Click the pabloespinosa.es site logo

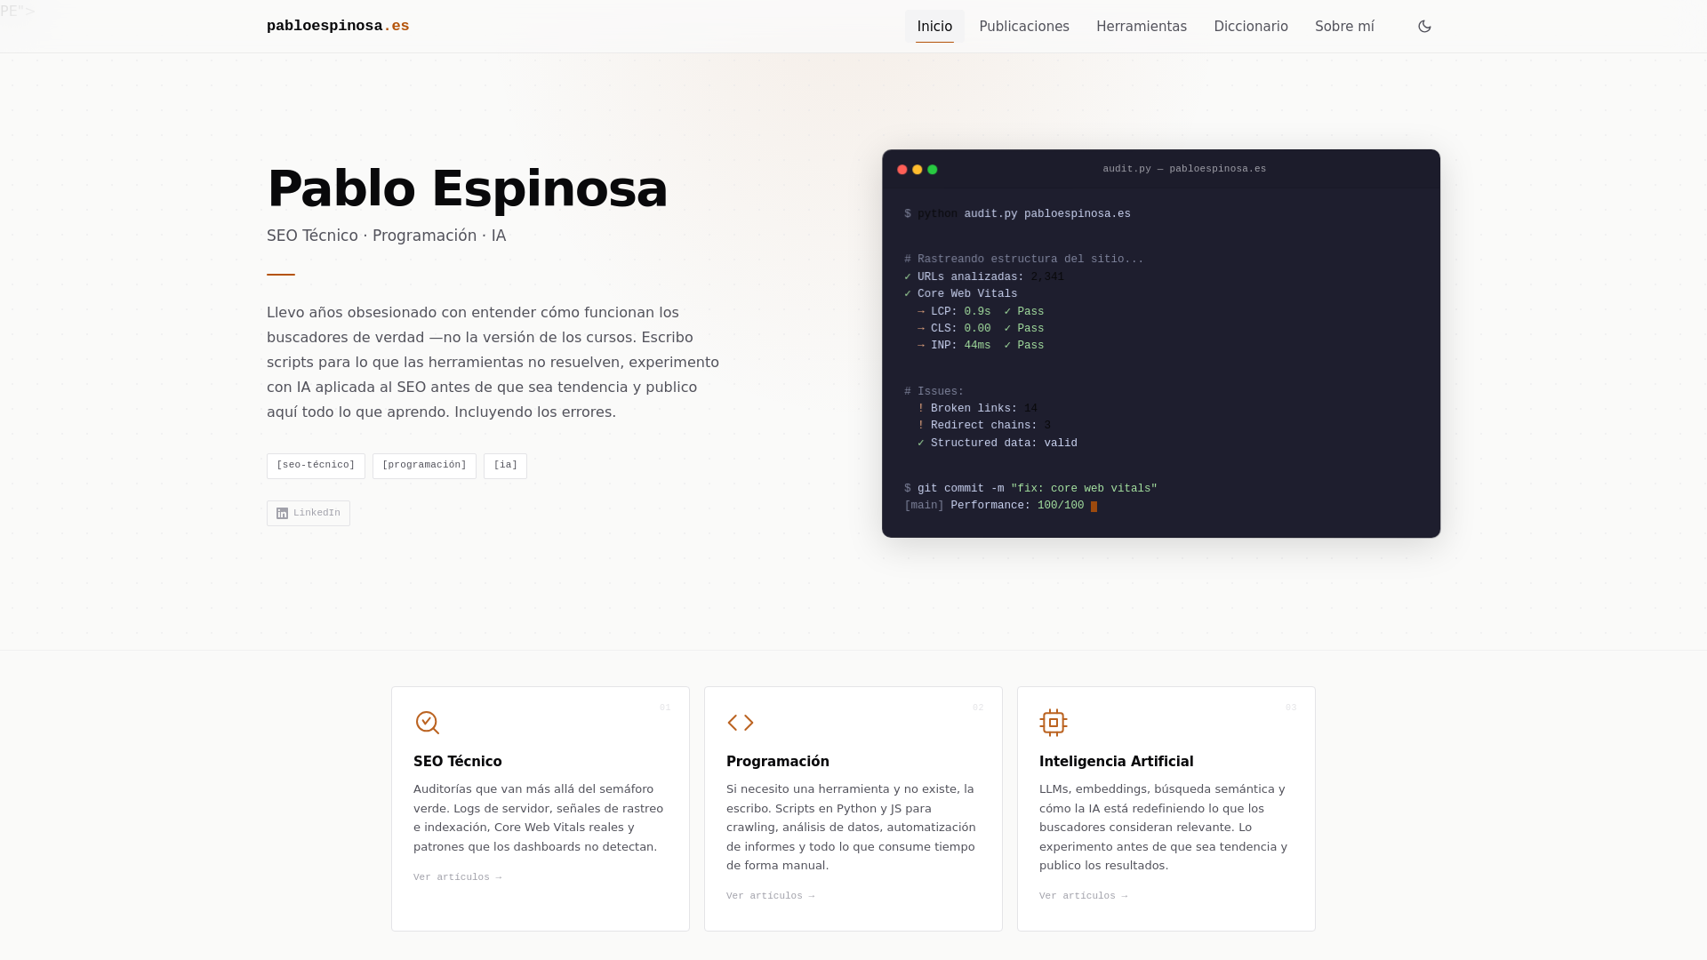pos(338,27)
